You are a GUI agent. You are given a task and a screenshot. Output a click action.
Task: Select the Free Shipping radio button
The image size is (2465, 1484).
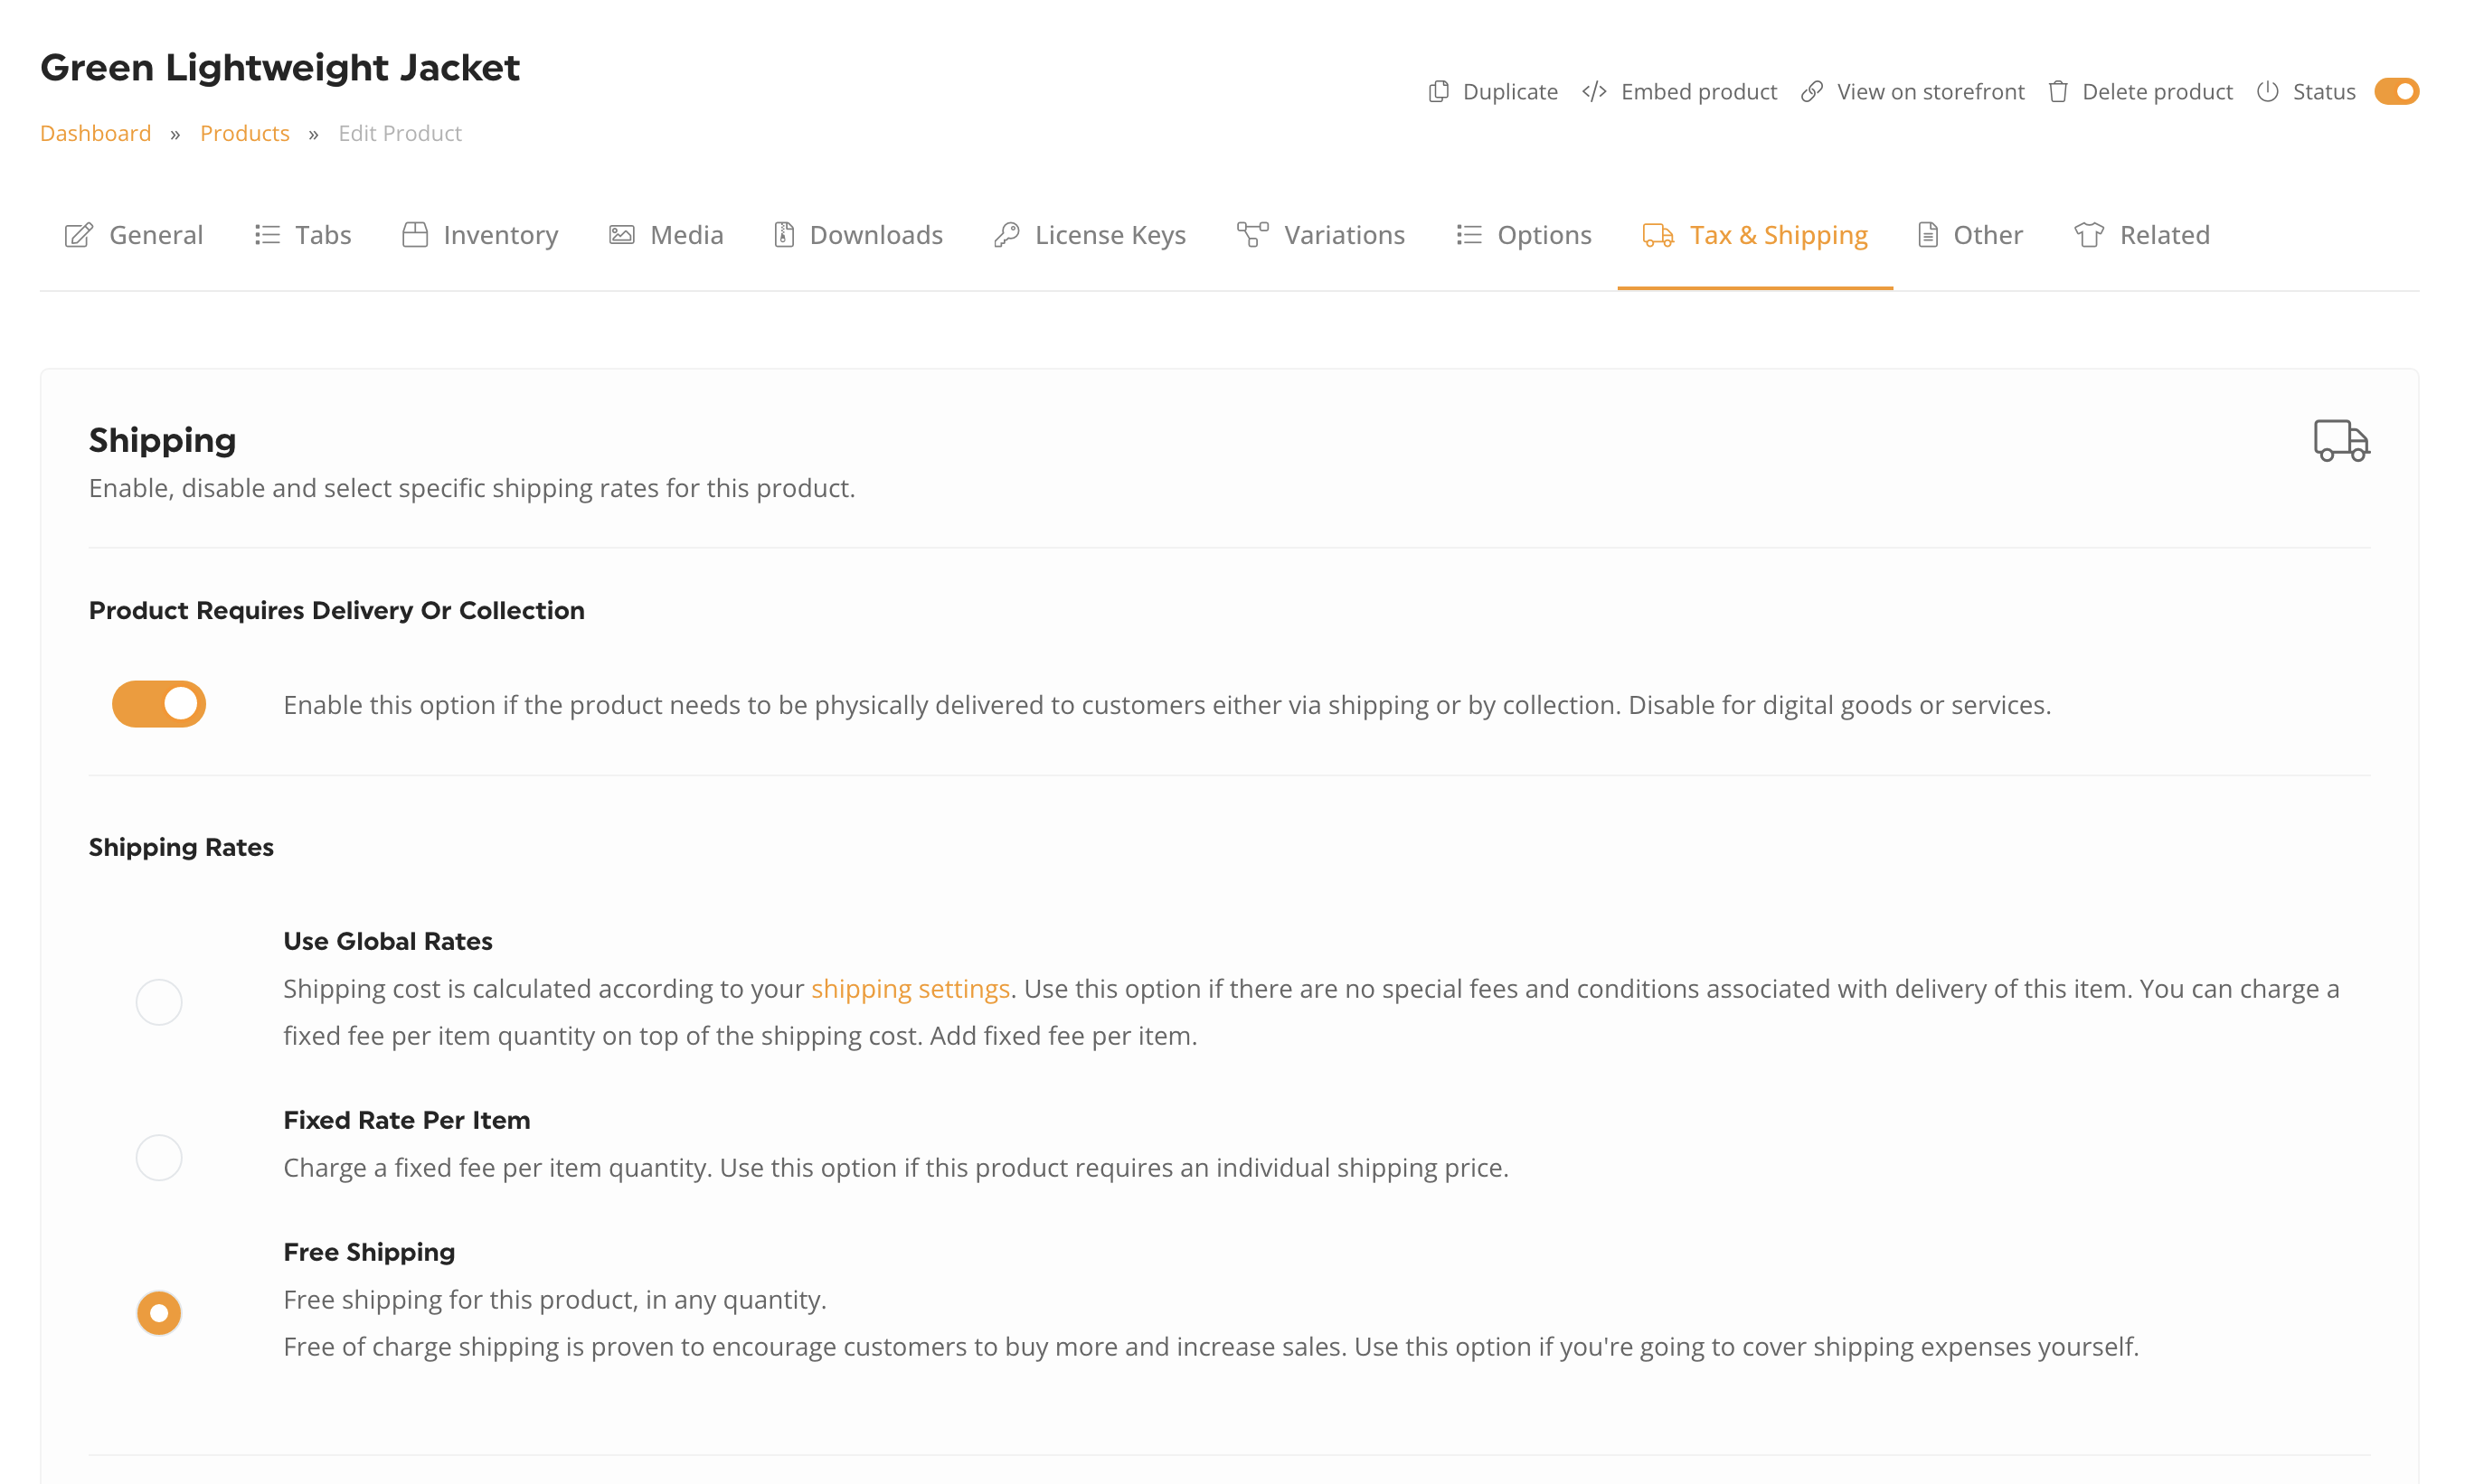tap(159, 1313)
